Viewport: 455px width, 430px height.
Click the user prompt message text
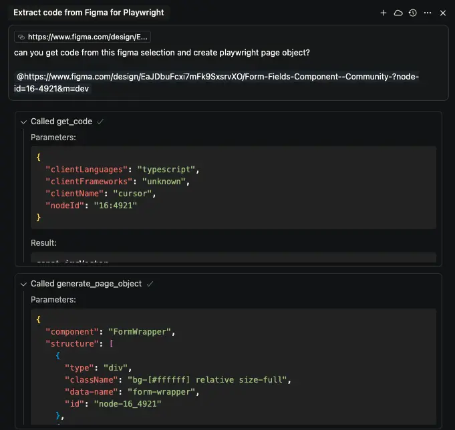click(162, 53)
